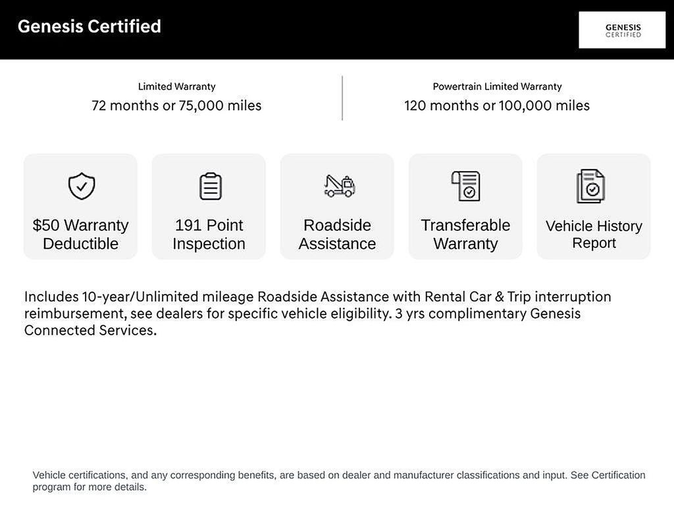Click the vehicle certifications disclaimer footnote
This screenshot has width=674, height=505.
[x=339, y=481]
